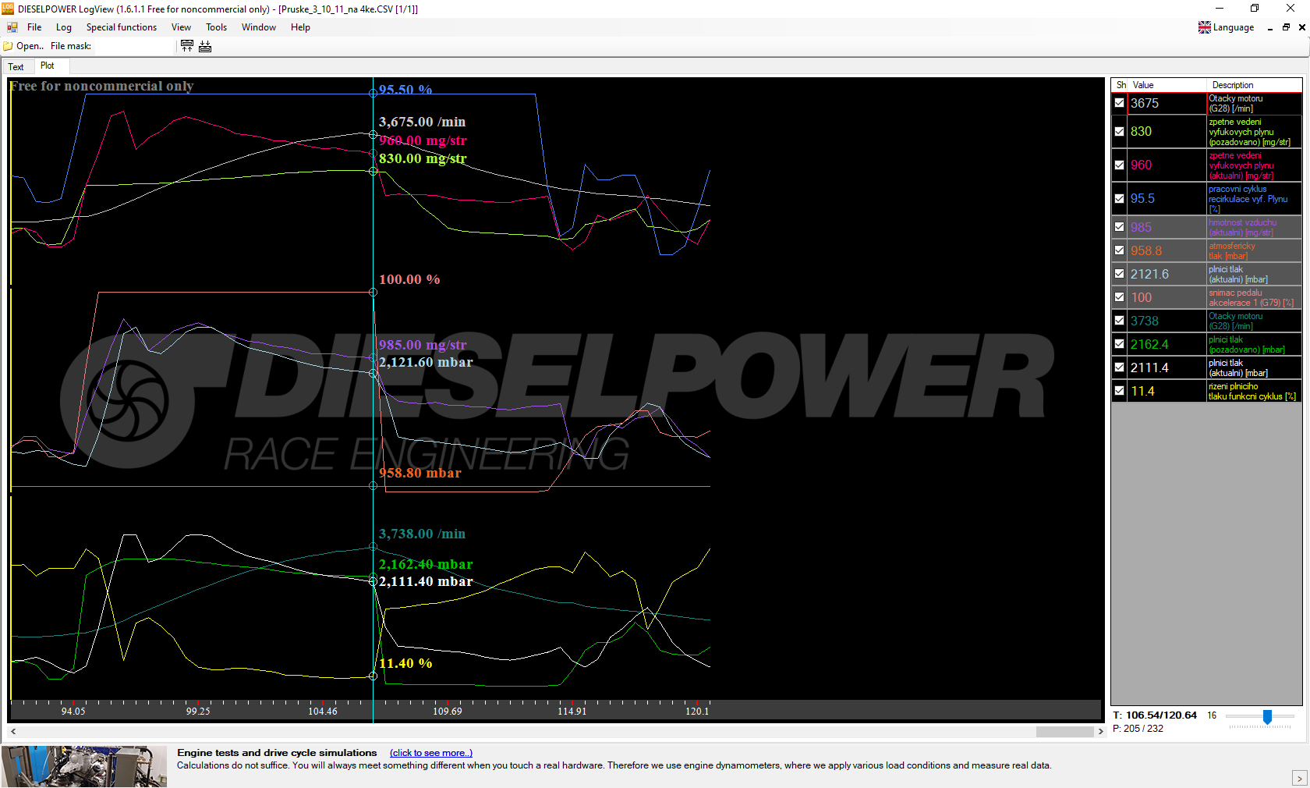
Task: Open the Special functions menu
Action: (121, 27)
